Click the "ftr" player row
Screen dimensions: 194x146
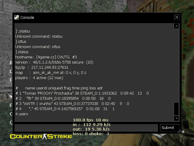(x=63, y=99)
